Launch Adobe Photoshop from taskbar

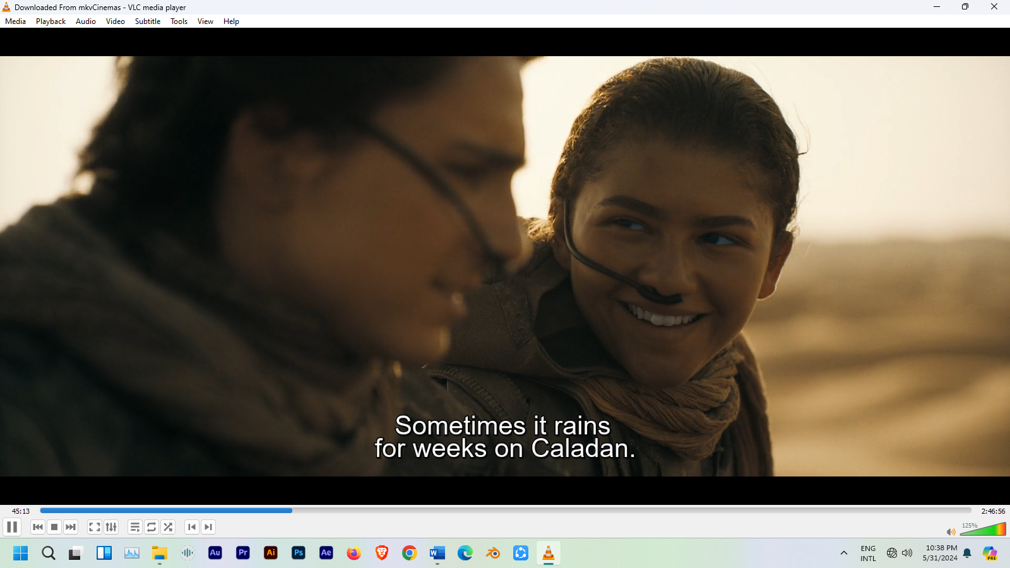[299, 553]
